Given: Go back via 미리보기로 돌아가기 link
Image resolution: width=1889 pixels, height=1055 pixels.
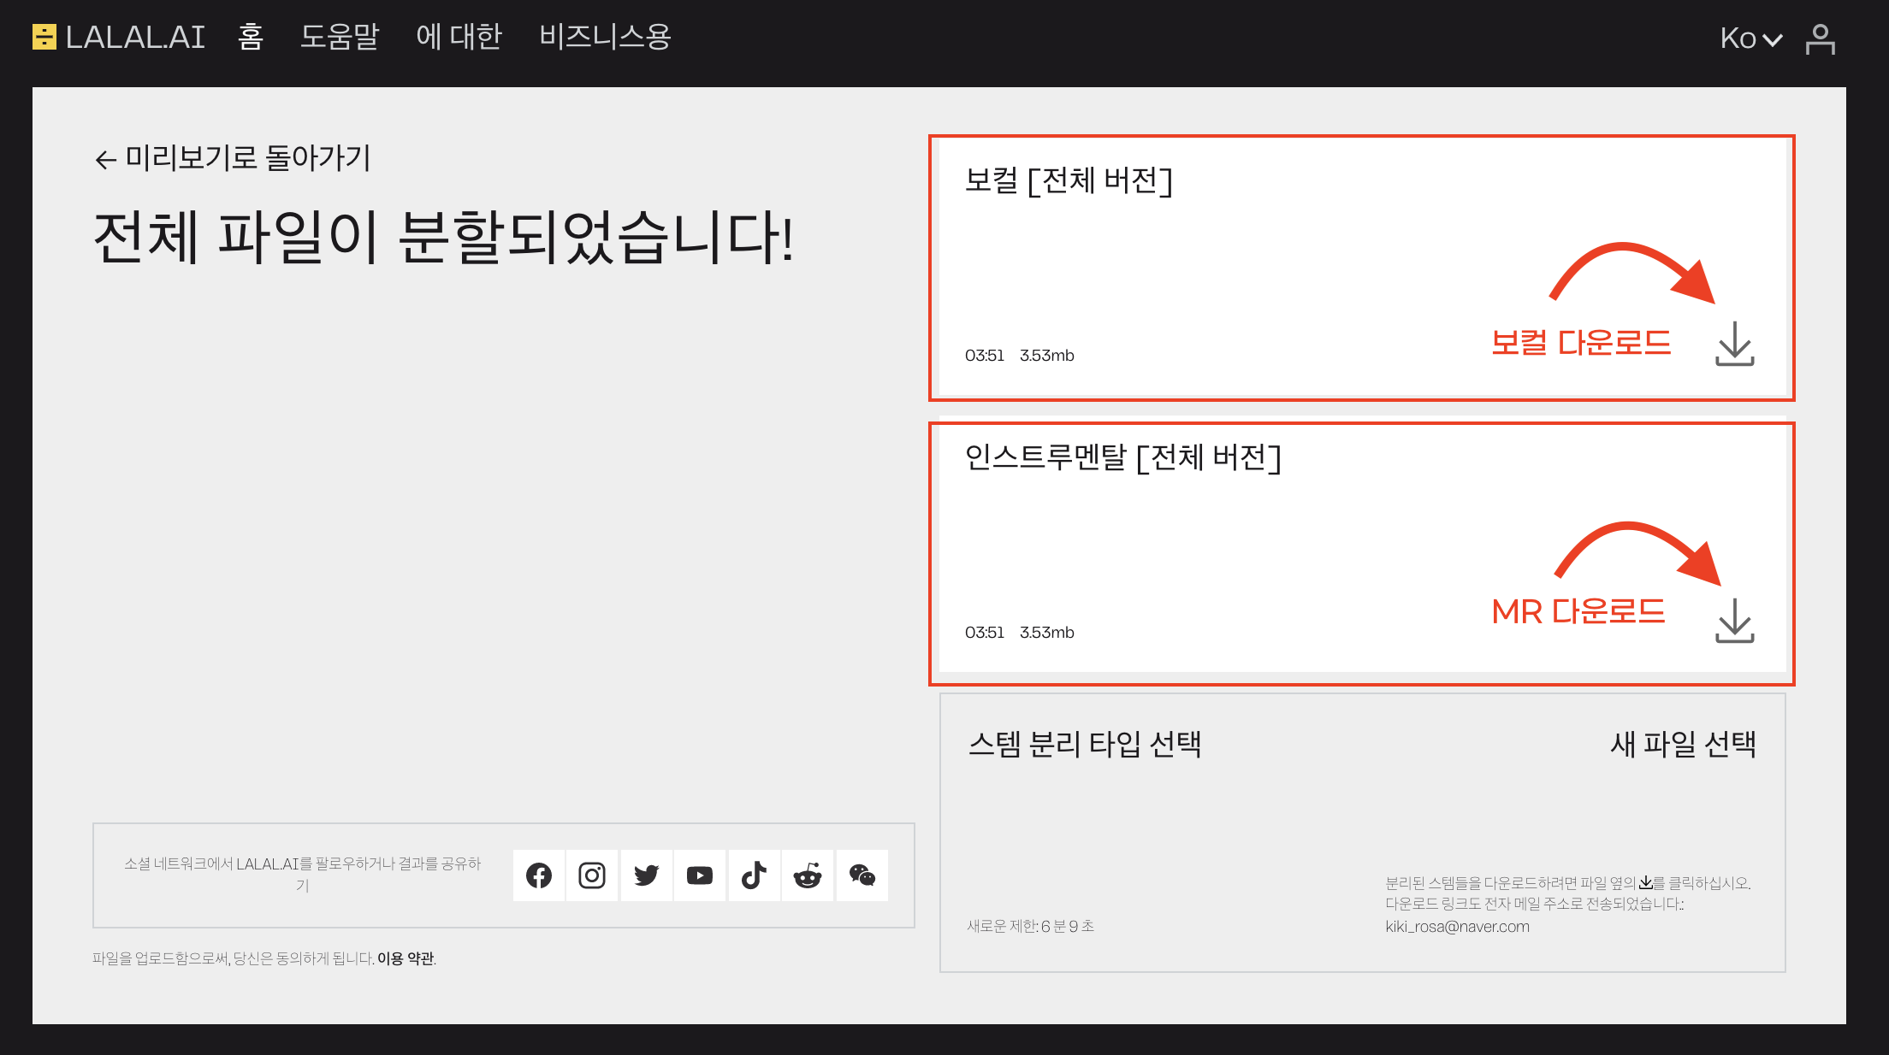Looking at the screenshot, I should [233, 158].
